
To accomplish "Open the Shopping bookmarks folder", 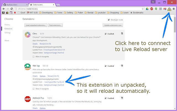I will point(113,12).
